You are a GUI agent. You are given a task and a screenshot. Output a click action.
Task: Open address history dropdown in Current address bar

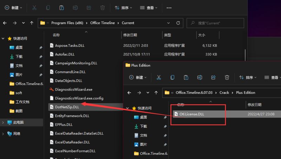pyautogui.click(x=168, y=23)
